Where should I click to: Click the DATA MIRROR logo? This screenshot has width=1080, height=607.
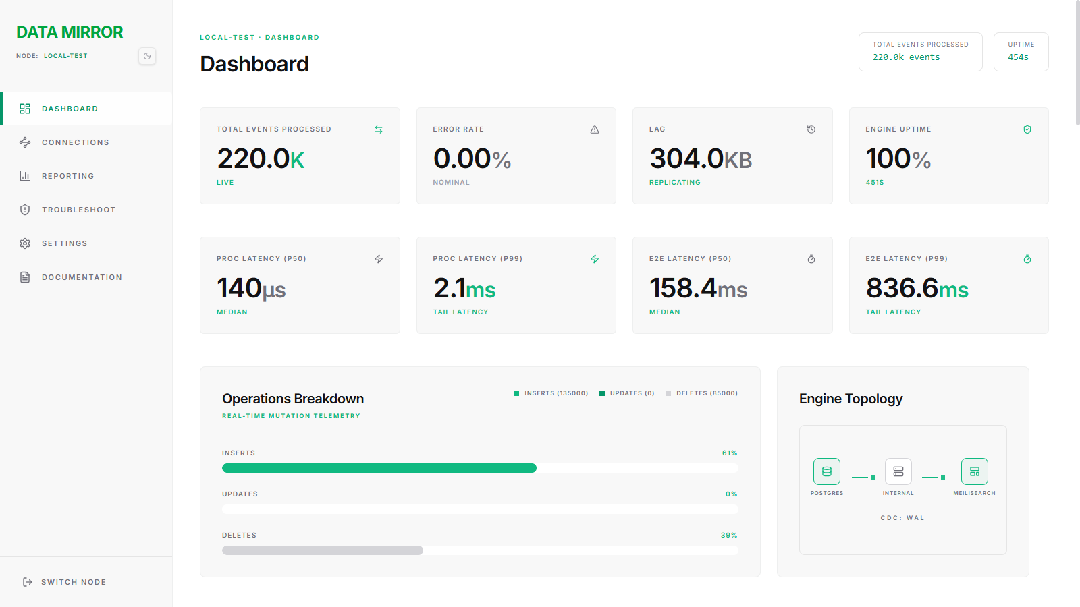click(70, 32)
